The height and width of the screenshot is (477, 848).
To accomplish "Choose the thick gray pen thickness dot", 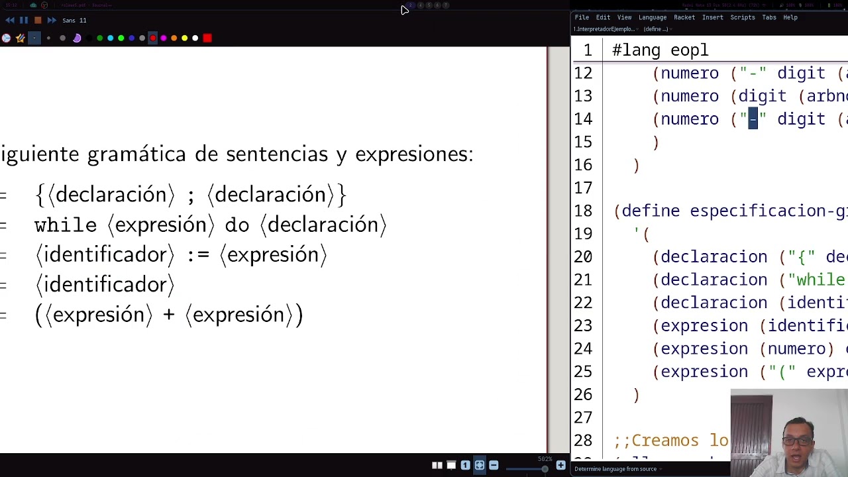I will pos(62,38).
